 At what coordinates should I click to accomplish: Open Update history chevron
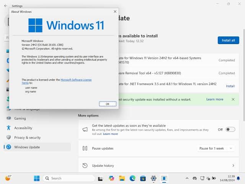coord(233,166)
